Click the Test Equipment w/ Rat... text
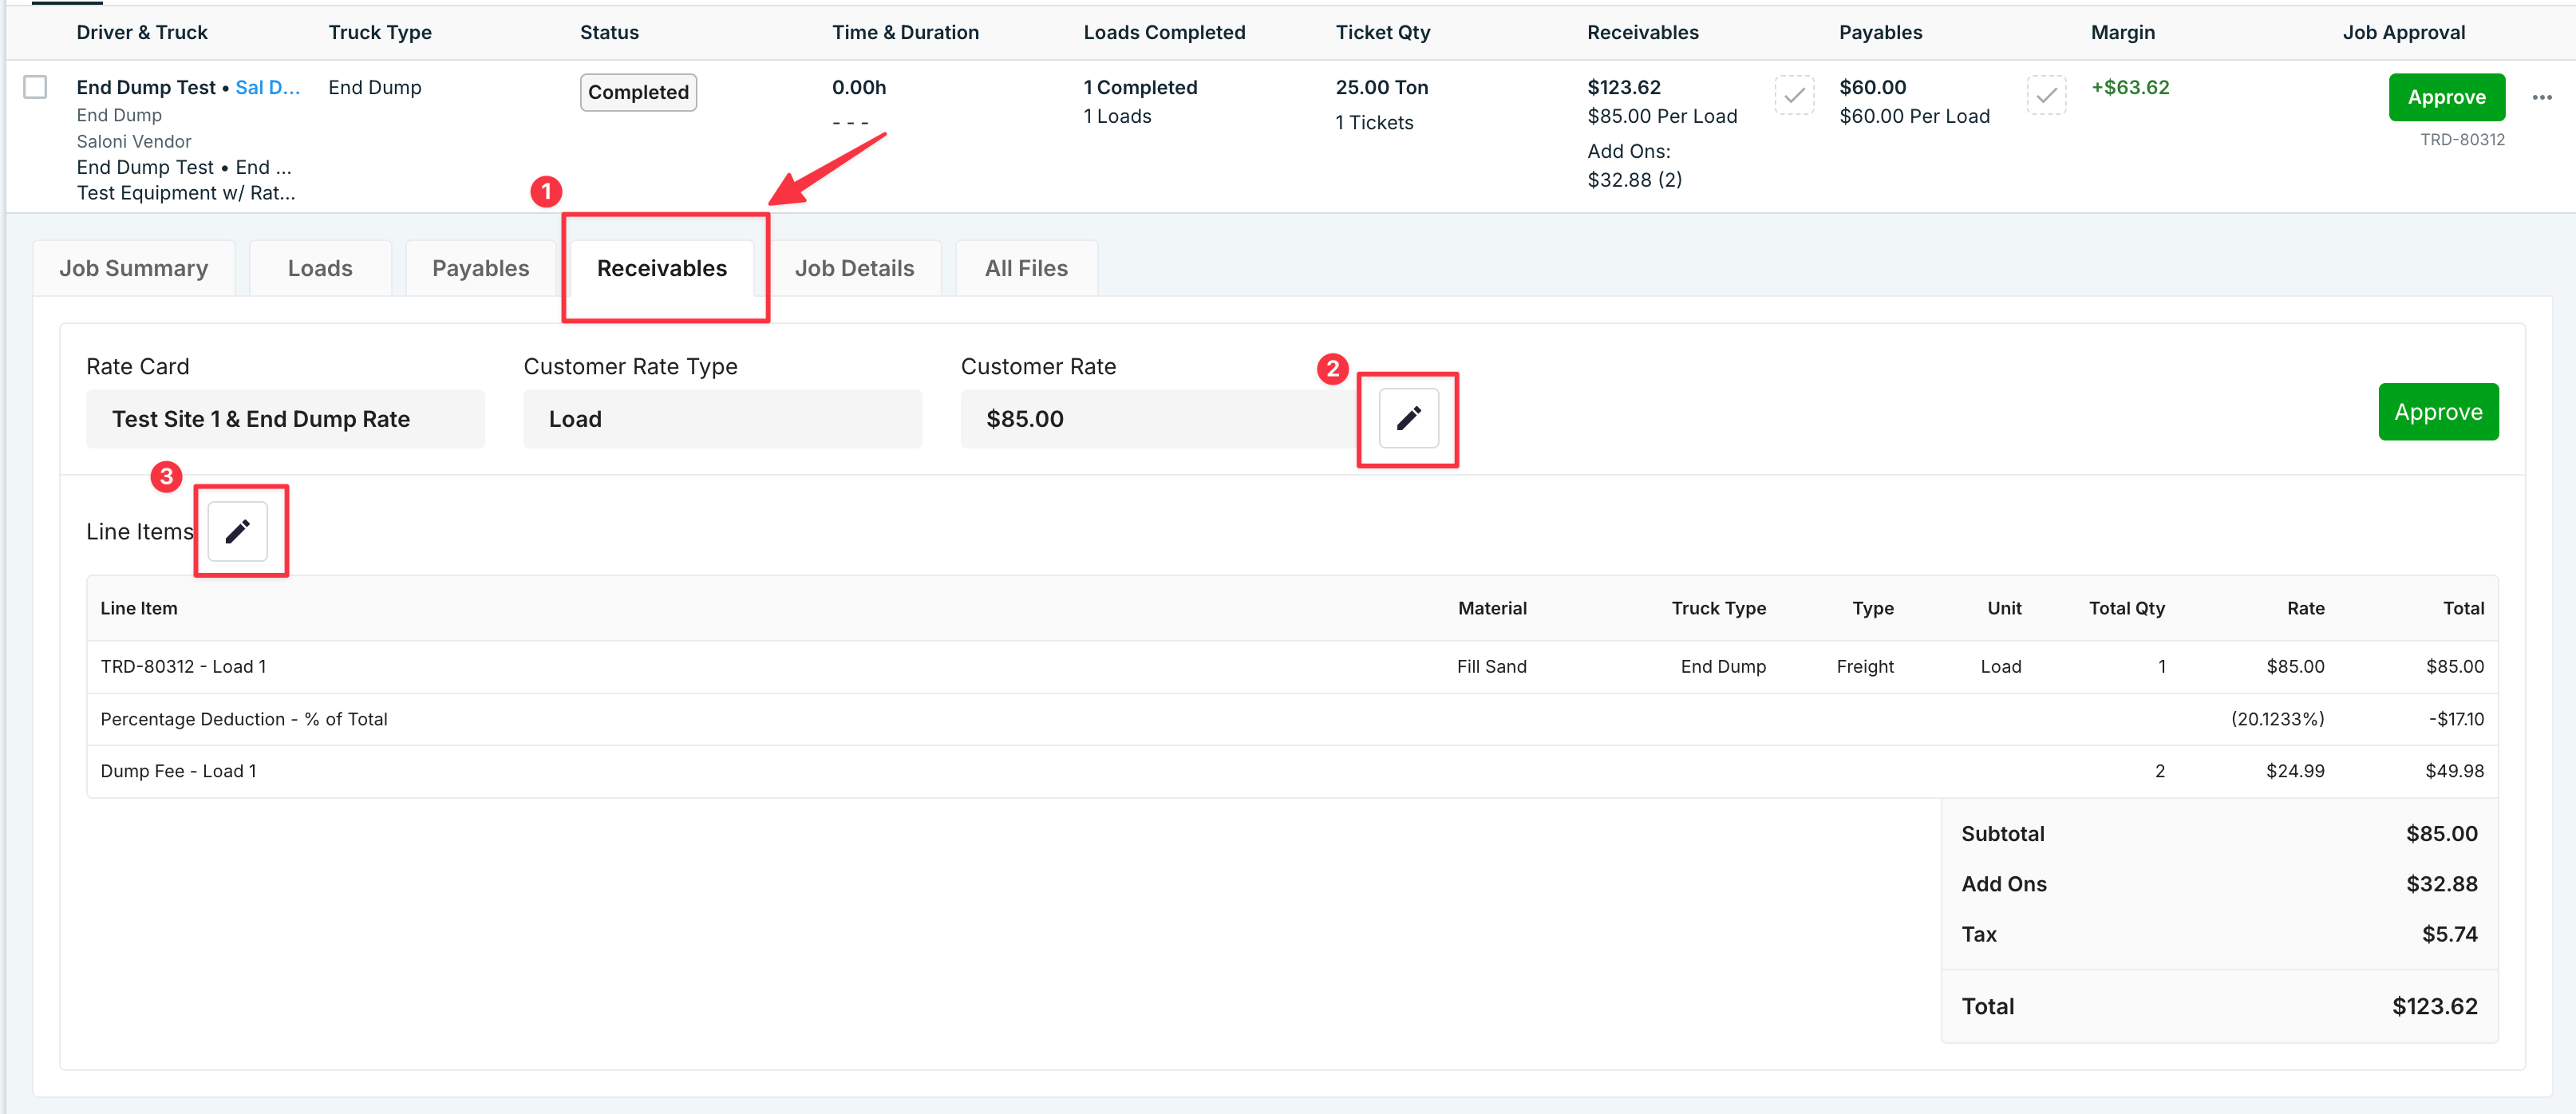2576x1114 pixels. [x=186, y=193]
